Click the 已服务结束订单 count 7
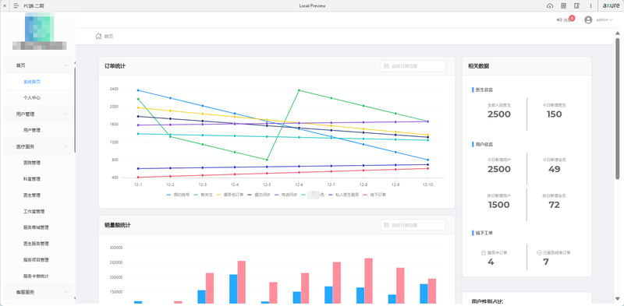624x306 pixels. click(546, 262)
